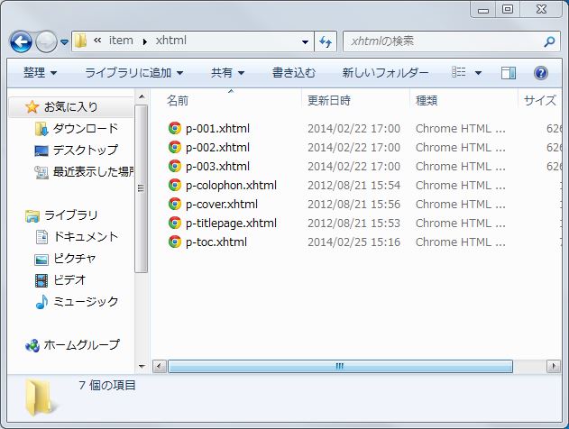Open デスクトップ in navigation pane
The image size is (569, 429).
86,150
